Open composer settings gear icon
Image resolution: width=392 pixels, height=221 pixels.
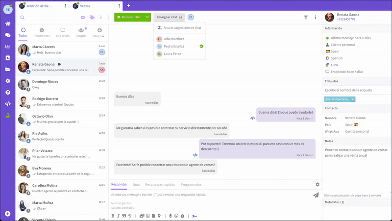(317, 184)
